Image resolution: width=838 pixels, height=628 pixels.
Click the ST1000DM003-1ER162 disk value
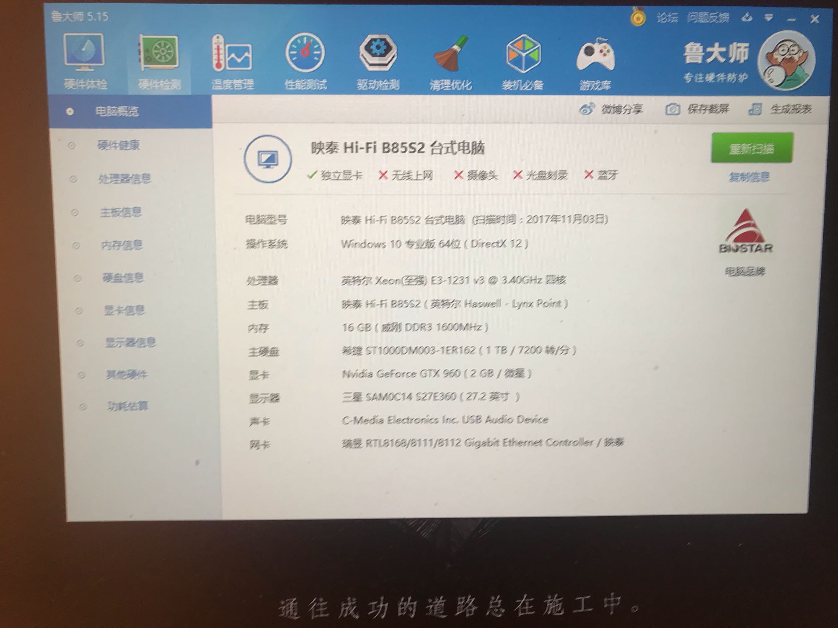(459, 350)
